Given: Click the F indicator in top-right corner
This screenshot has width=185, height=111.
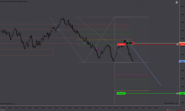Looking at the screenshot, I should click(184, 1).
